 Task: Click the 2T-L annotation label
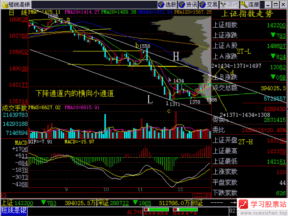point(244,52)
